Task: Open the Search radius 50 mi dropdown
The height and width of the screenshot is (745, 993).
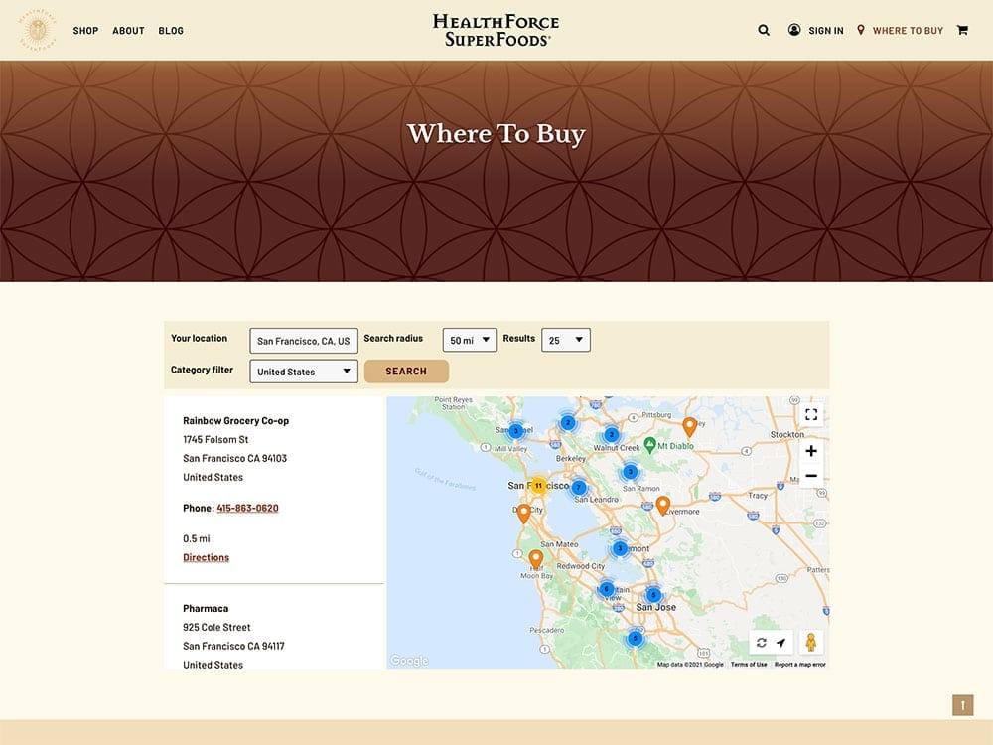Action: pyautogui.click(x=470, y=340)
